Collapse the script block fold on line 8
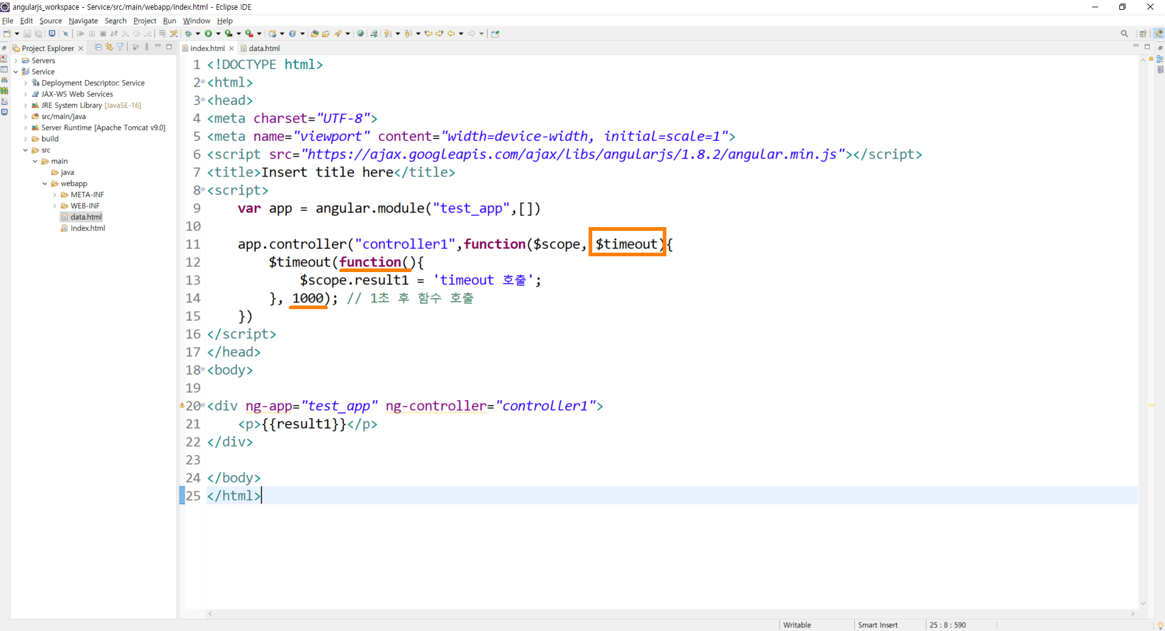The image size is (1165, 631). 203,190
